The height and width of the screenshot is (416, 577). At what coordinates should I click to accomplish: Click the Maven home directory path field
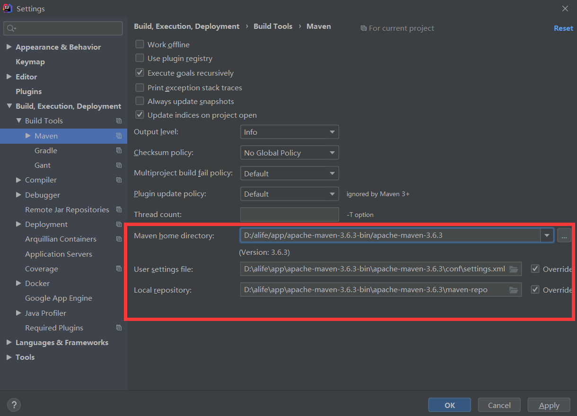pos(391,235)
